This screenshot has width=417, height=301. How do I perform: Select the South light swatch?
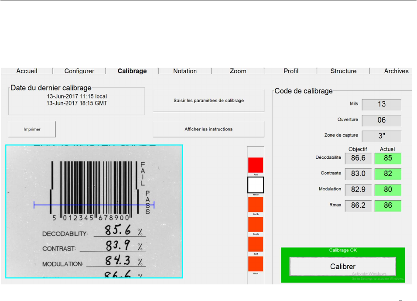(x=256, y=224)
